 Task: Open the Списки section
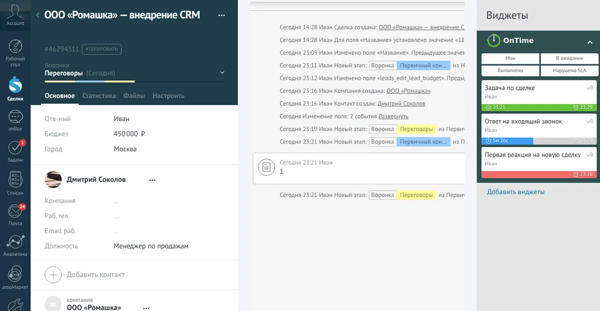point(15,183)
